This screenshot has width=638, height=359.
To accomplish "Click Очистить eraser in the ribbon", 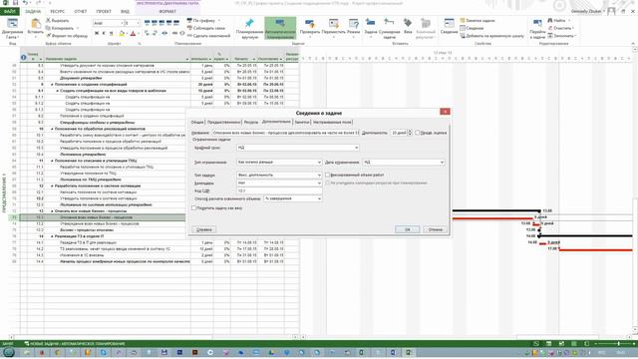I will tap(560, 28).
